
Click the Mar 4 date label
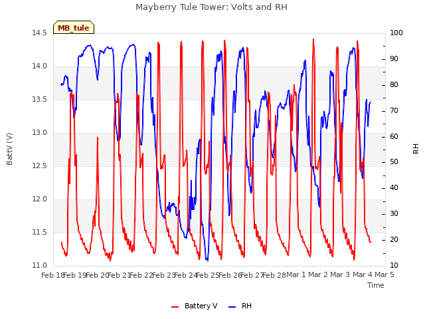363,274
